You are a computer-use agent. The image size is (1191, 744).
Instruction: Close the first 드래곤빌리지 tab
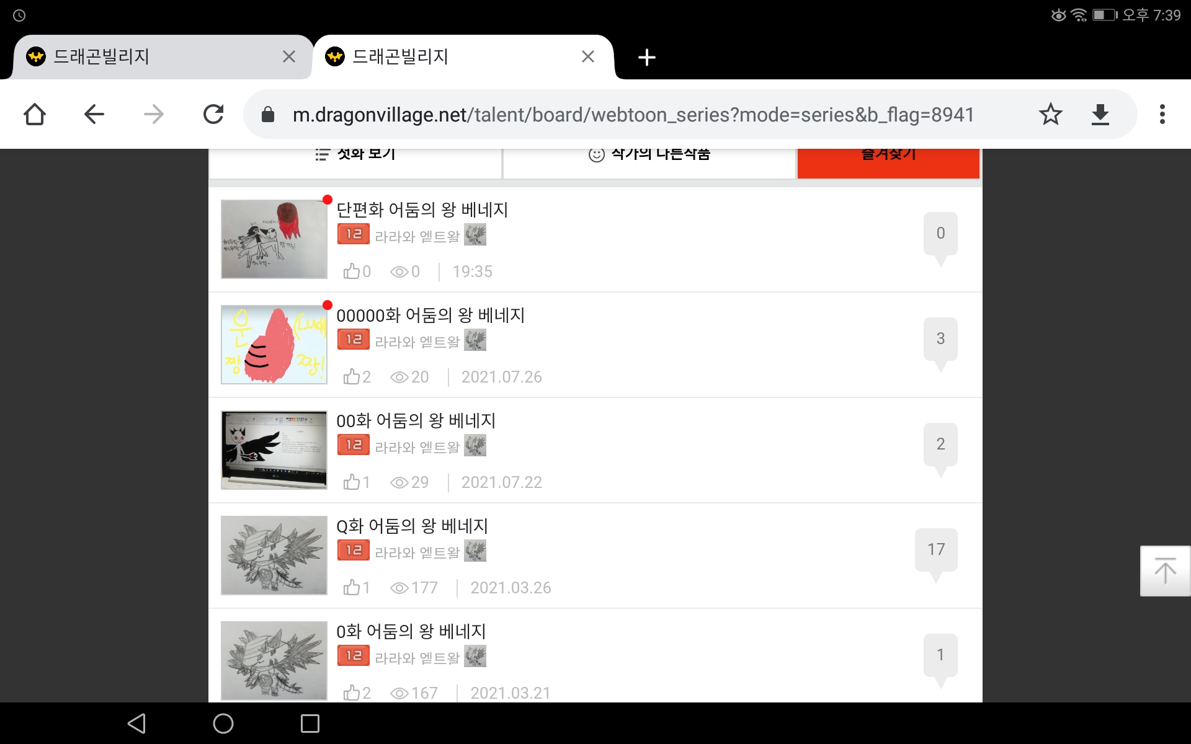(x=288, y=56)
